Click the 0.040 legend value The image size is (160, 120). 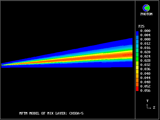tap(145, 73)
